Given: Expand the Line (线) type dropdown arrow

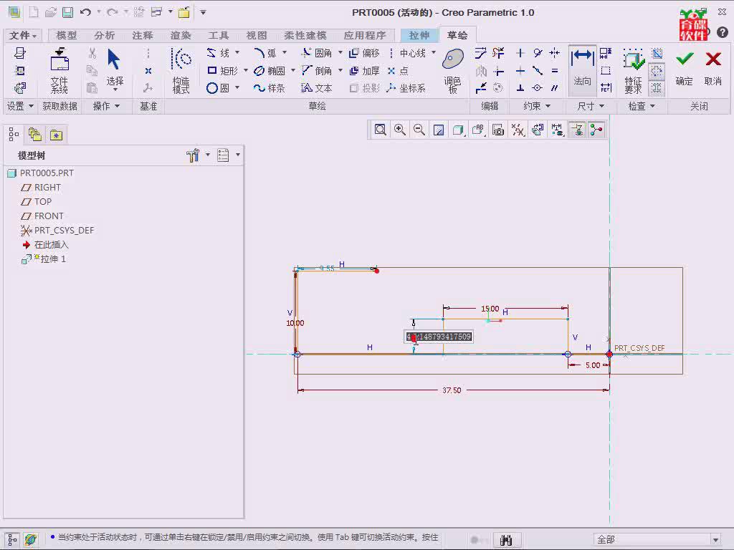Looking at the screenshot, I should pos(237,53).
